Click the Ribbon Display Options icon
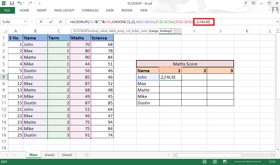This screenshot has width=280, height=165. [x=253, y=3]
